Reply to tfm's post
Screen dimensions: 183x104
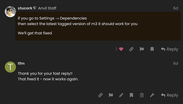click(169, 95)
